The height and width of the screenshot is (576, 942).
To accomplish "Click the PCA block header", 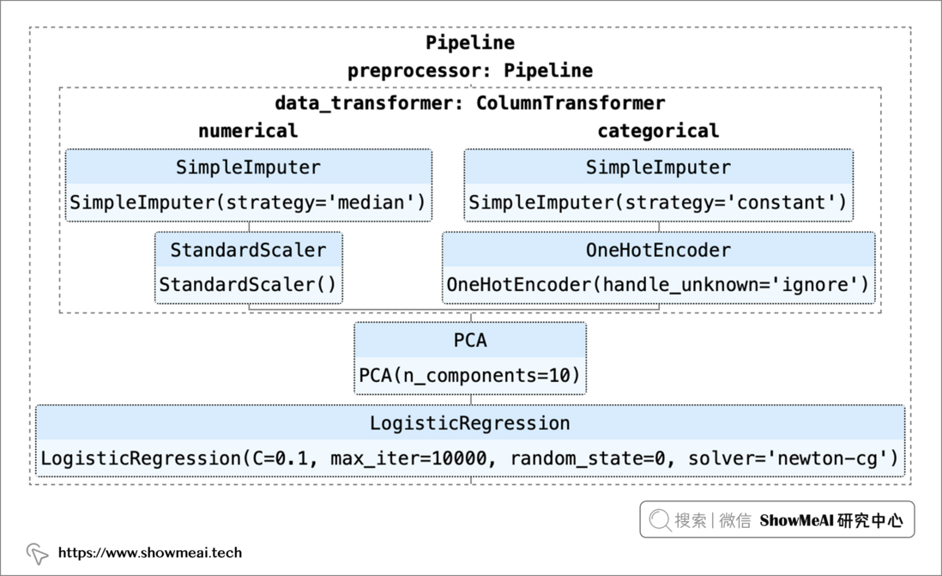I will [x=470, y=340].
